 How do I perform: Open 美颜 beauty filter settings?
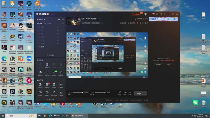click(x=119, y=93)
